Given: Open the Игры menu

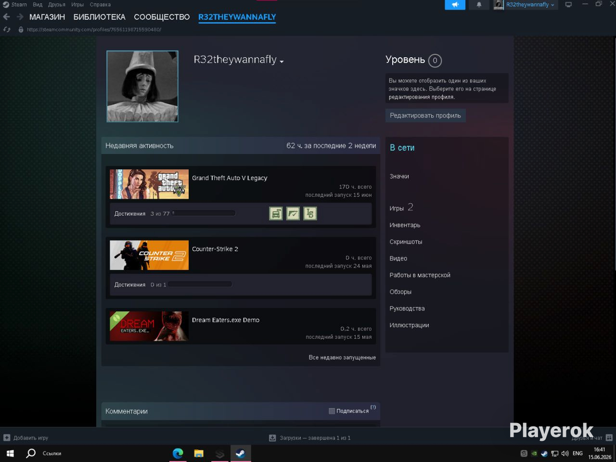Looking at the screenshot, I should click(77, 5).
